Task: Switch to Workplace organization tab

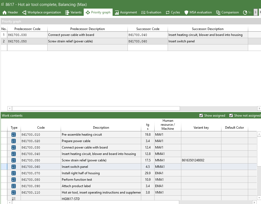Action: pyautogui.click(x=41, y=12)
